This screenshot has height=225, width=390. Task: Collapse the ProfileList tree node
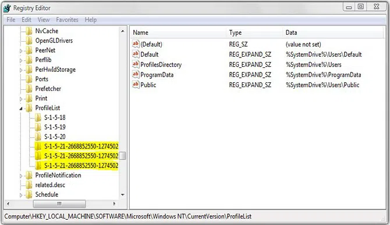pos(21,108)
